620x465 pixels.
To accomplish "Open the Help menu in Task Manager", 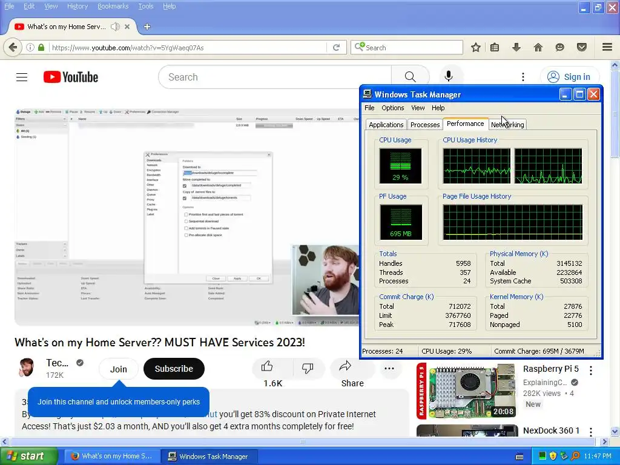I will click(438, 108).
